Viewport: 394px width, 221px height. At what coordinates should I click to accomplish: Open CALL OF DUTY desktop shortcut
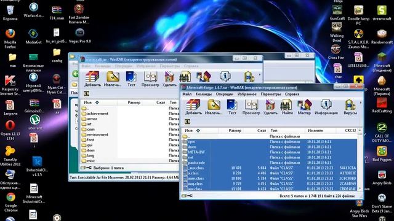pyautogui.click(x=382, y=133)
